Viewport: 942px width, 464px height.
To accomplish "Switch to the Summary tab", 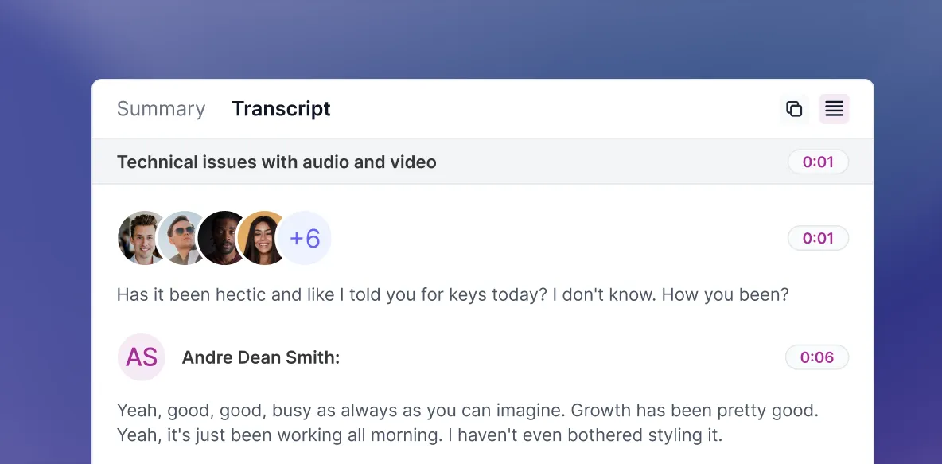I will tap(161, 109).
